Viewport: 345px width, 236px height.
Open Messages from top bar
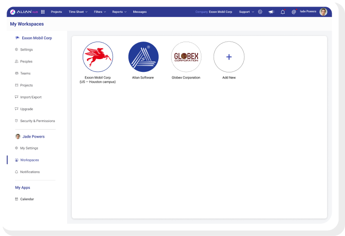pos(140,12)
